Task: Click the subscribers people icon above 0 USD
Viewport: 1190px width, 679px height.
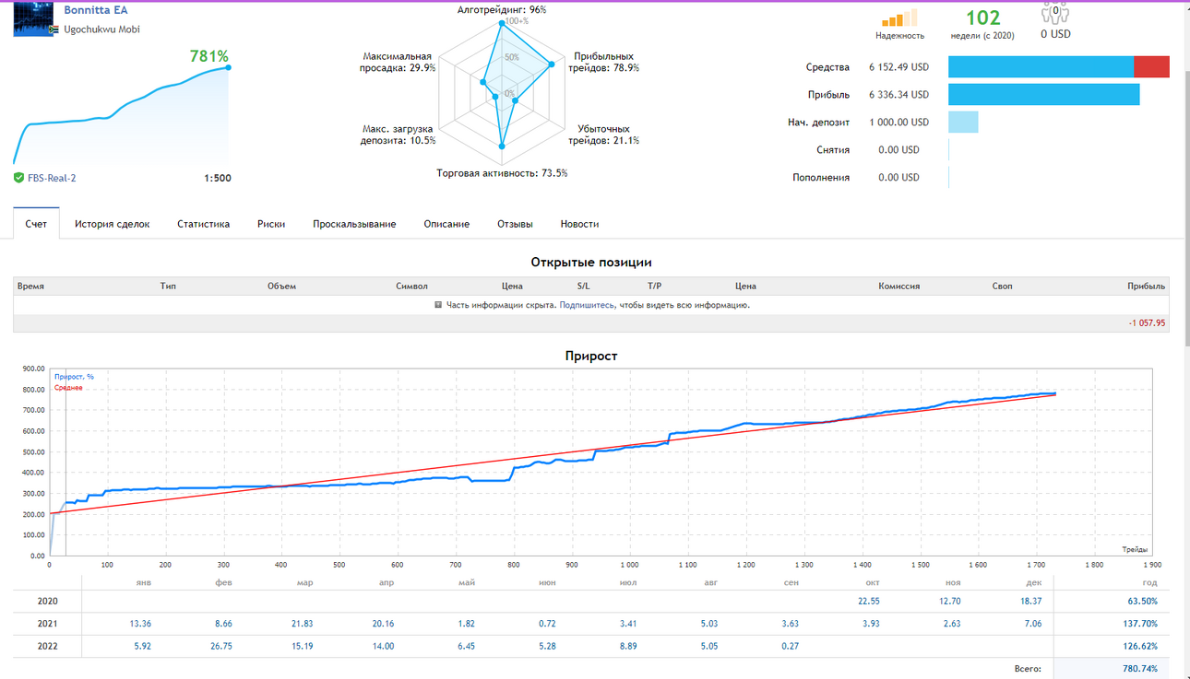Action: pos(1055,13)
